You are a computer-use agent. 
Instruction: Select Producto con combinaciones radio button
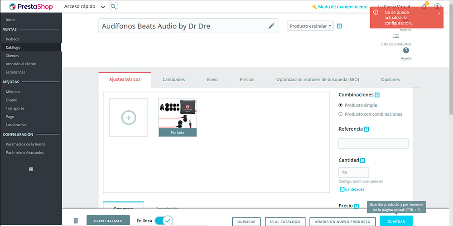pyautogui.click(x=340, y=114)
